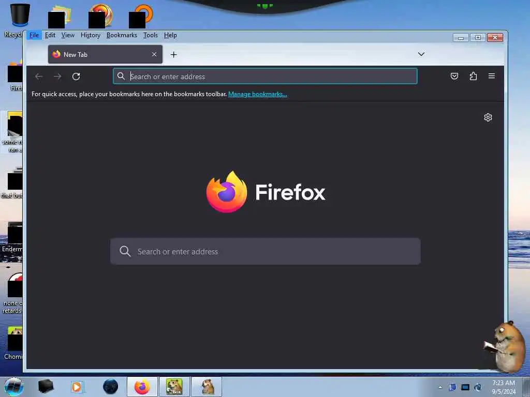530x397 pixels.
Task: Minimize the Firefox window
Action: [461, 37]
